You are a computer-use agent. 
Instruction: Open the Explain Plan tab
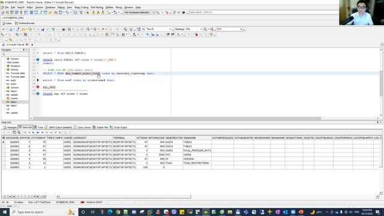click(100, 127)
